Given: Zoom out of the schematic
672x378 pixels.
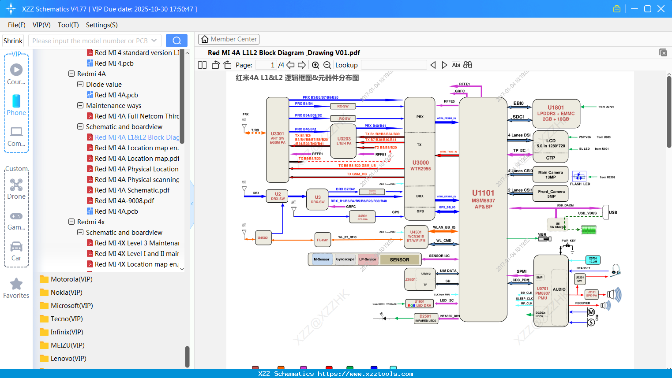Looking at the screenshot, I should [x=327, y=65].
